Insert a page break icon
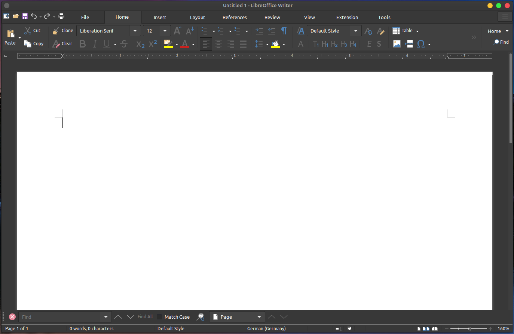514x334 pixels. tap(409, 44)
